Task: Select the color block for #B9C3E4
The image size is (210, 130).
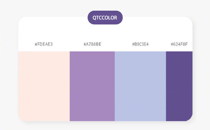Action: coord(140,86)
